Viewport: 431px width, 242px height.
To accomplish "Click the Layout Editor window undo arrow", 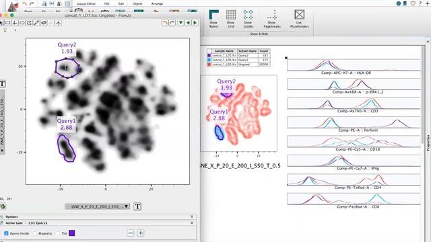I will (25, 4).
